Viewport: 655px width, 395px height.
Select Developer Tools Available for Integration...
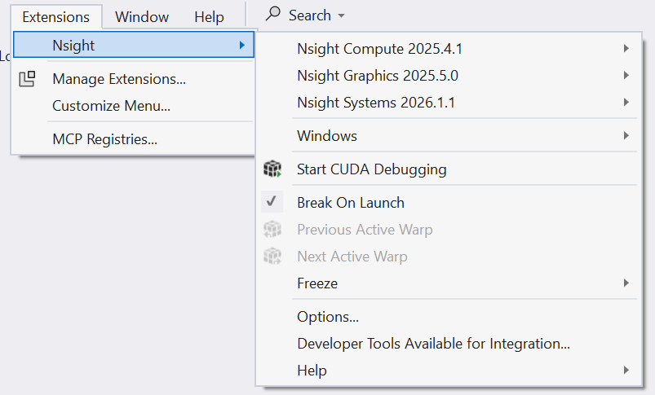coord(433,344)
